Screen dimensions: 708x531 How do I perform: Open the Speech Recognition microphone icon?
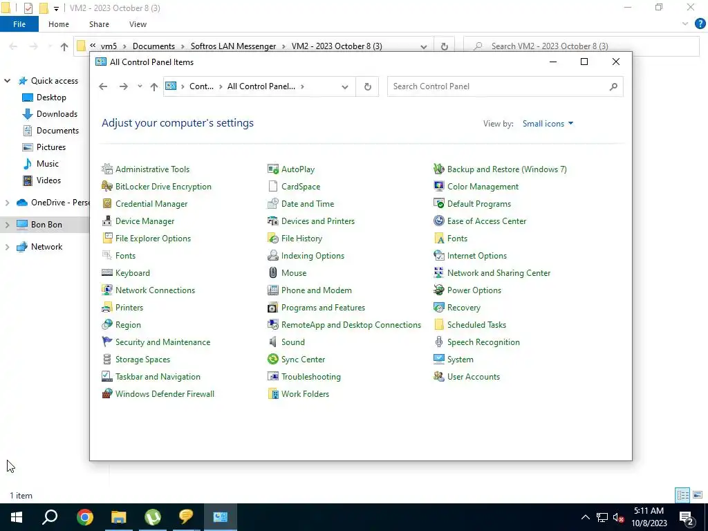pos(439,342)
